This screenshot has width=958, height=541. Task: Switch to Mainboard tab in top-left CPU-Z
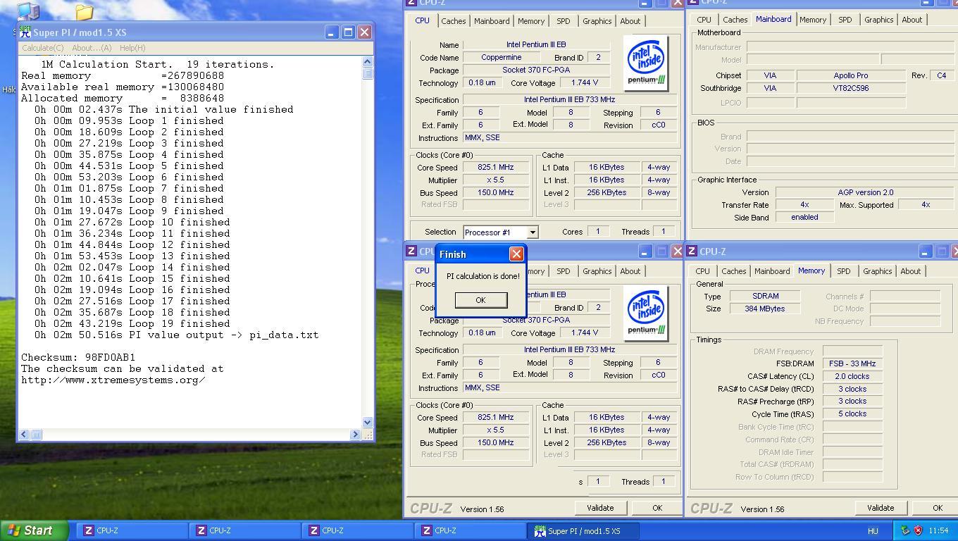coord(492,21)
